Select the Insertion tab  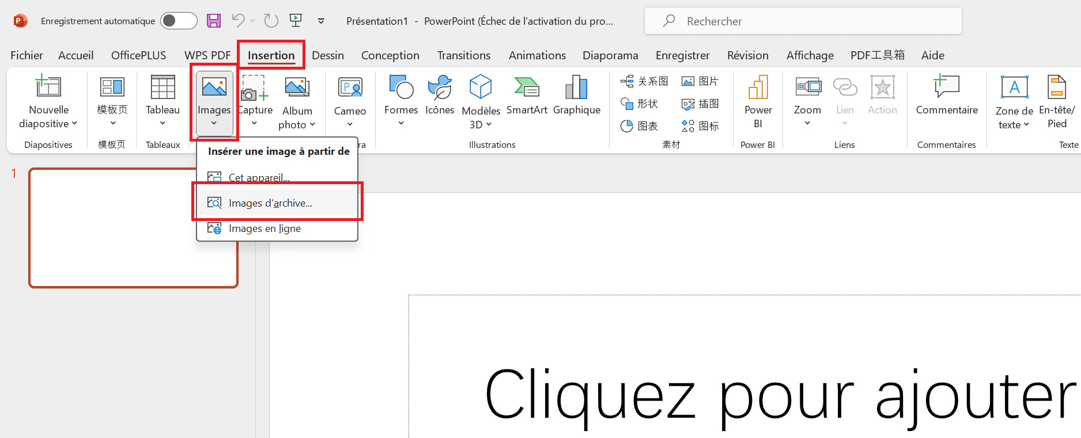point(271,55)
